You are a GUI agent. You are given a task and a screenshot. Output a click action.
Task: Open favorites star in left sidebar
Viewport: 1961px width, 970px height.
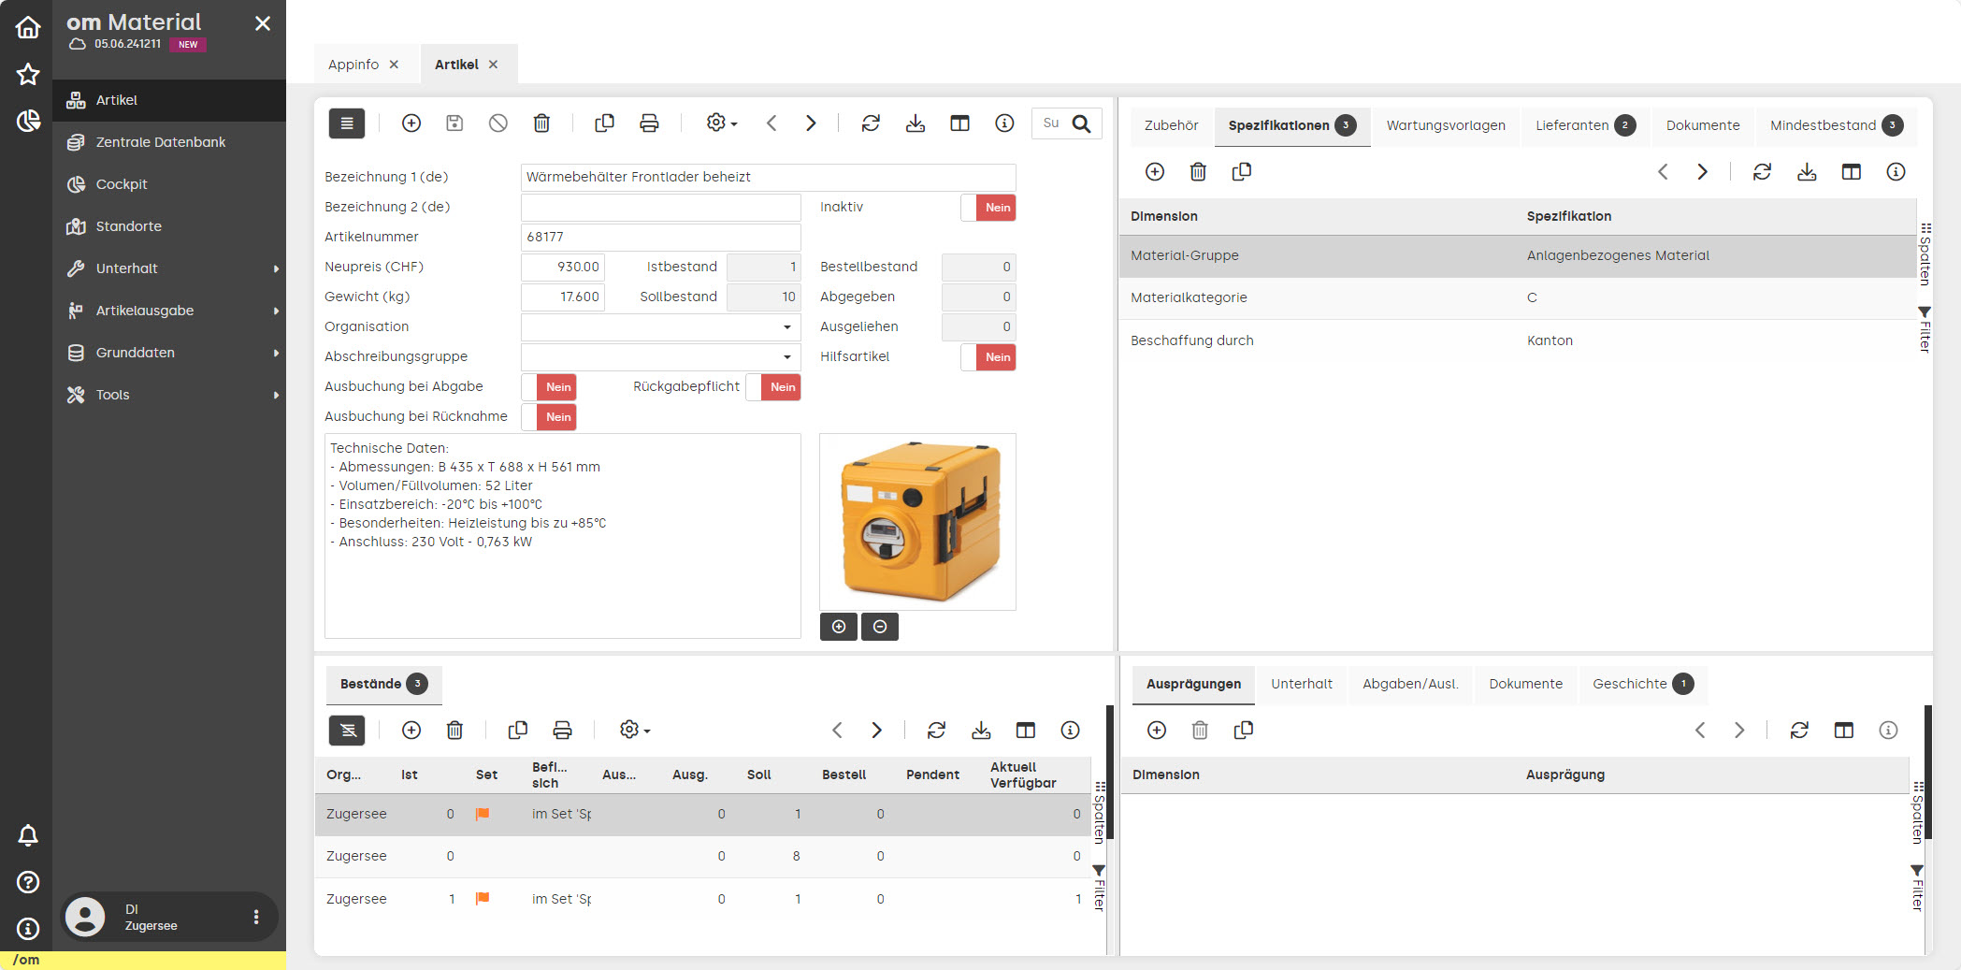(28, 75)
